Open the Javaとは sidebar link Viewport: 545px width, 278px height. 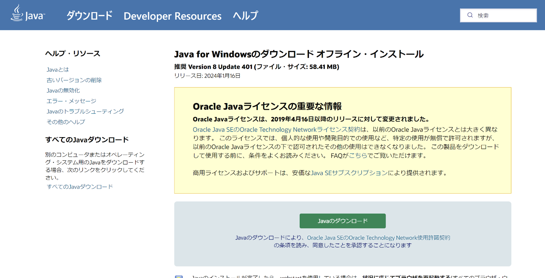58,69
